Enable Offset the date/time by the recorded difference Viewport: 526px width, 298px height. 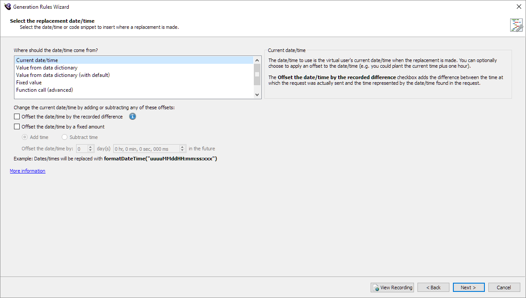click(x=17, y=117)
